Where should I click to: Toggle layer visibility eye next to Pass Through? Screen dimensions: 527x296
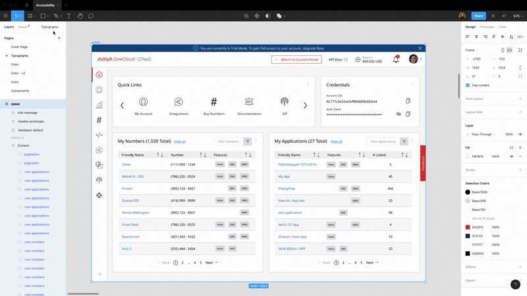click(520, 134)
